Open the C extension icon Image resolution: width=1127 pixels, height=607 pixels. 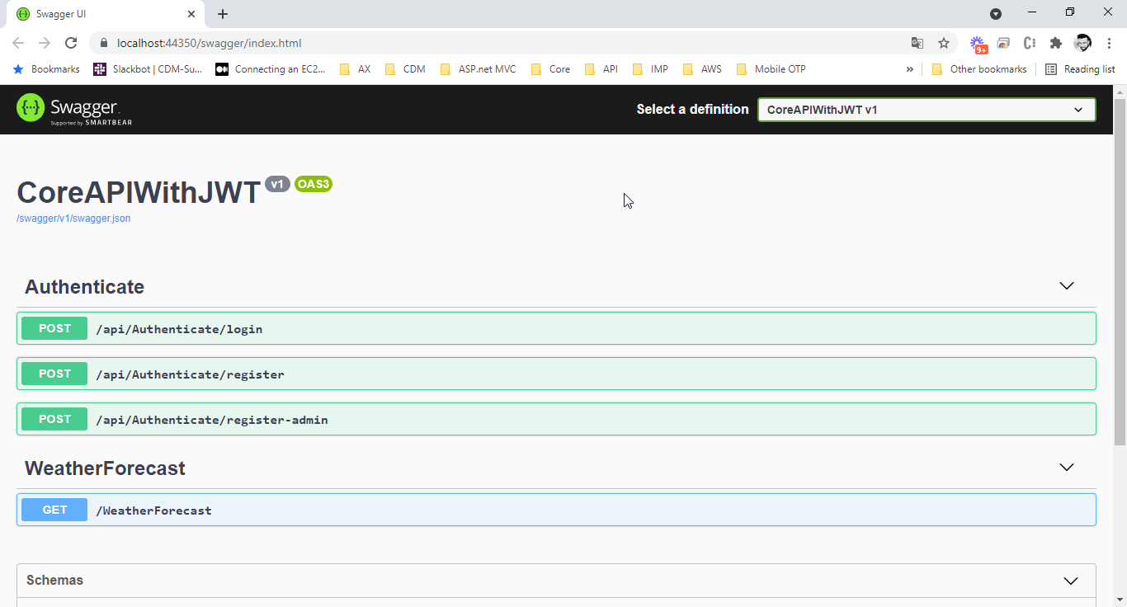point(1030,43)
